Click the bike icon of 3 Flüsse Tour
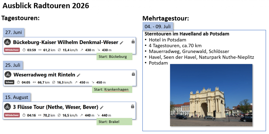Image resolution: width=269 pixels, height=134 pixels. pos(8,107)
